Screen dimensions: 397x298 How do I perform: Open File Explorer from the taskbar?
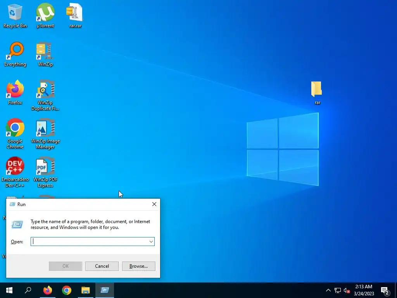pos(86,290)
